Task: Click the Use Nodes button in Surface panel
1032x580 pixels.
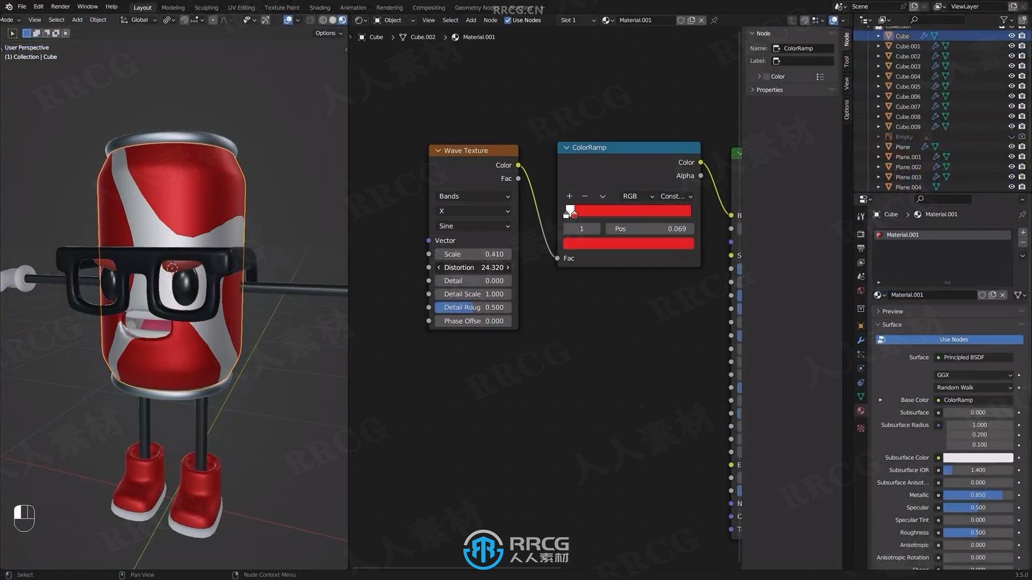Action: tap(949, 339)
